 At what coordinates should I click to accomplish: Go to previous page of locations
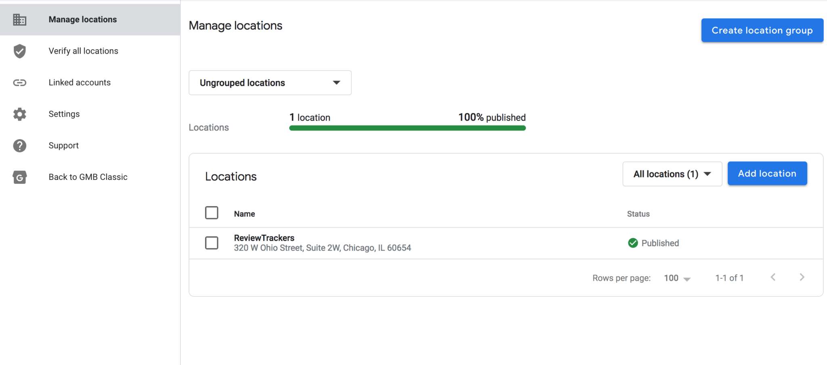click(773, 277)
